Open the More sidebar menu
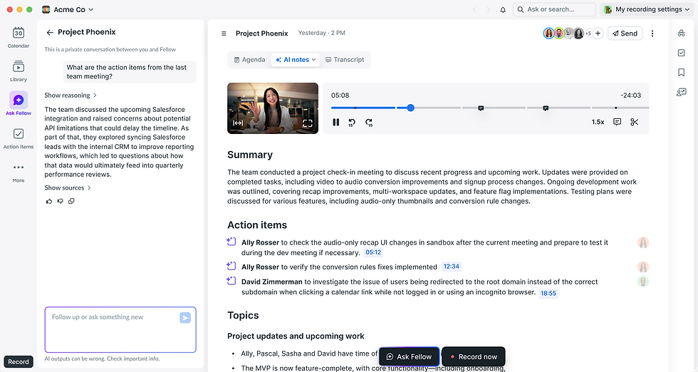Viewport: 698px width, 372px height. coord(19,172)
